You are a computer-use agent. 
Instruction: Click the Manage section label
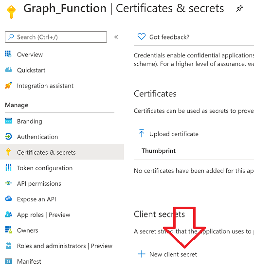17,105
